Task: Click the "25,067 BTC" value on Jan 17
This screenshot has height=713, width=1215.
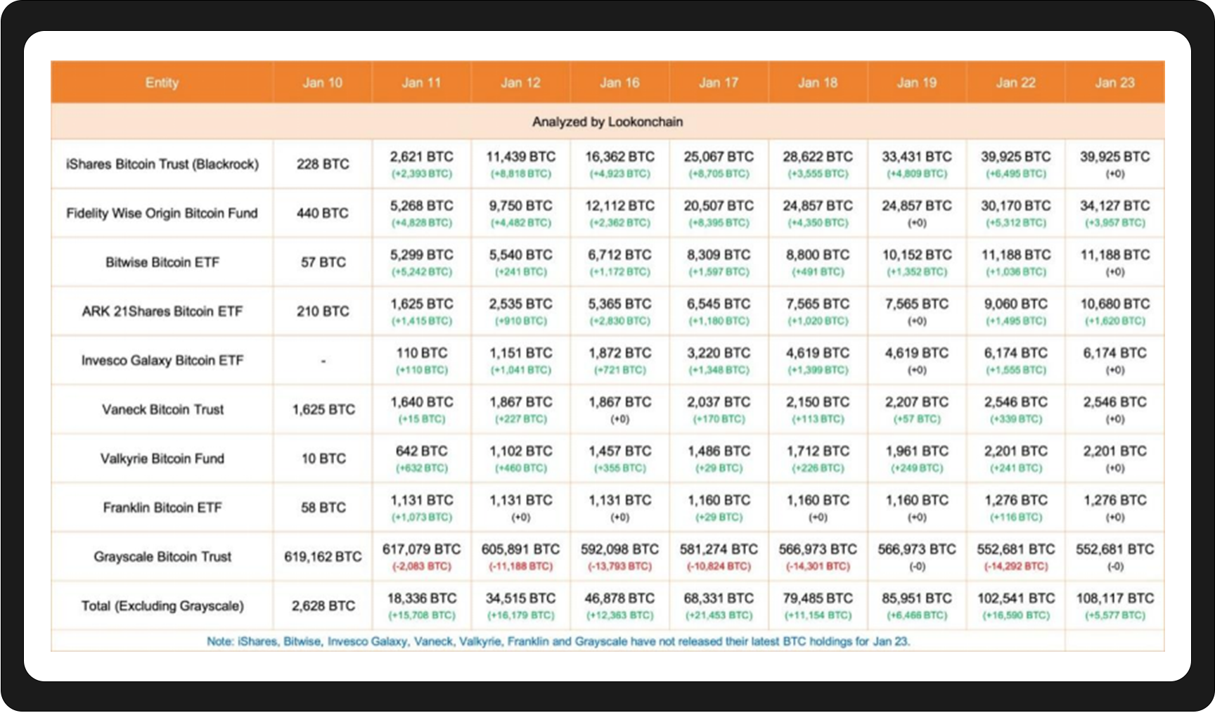Action: (x=719, y=157)
